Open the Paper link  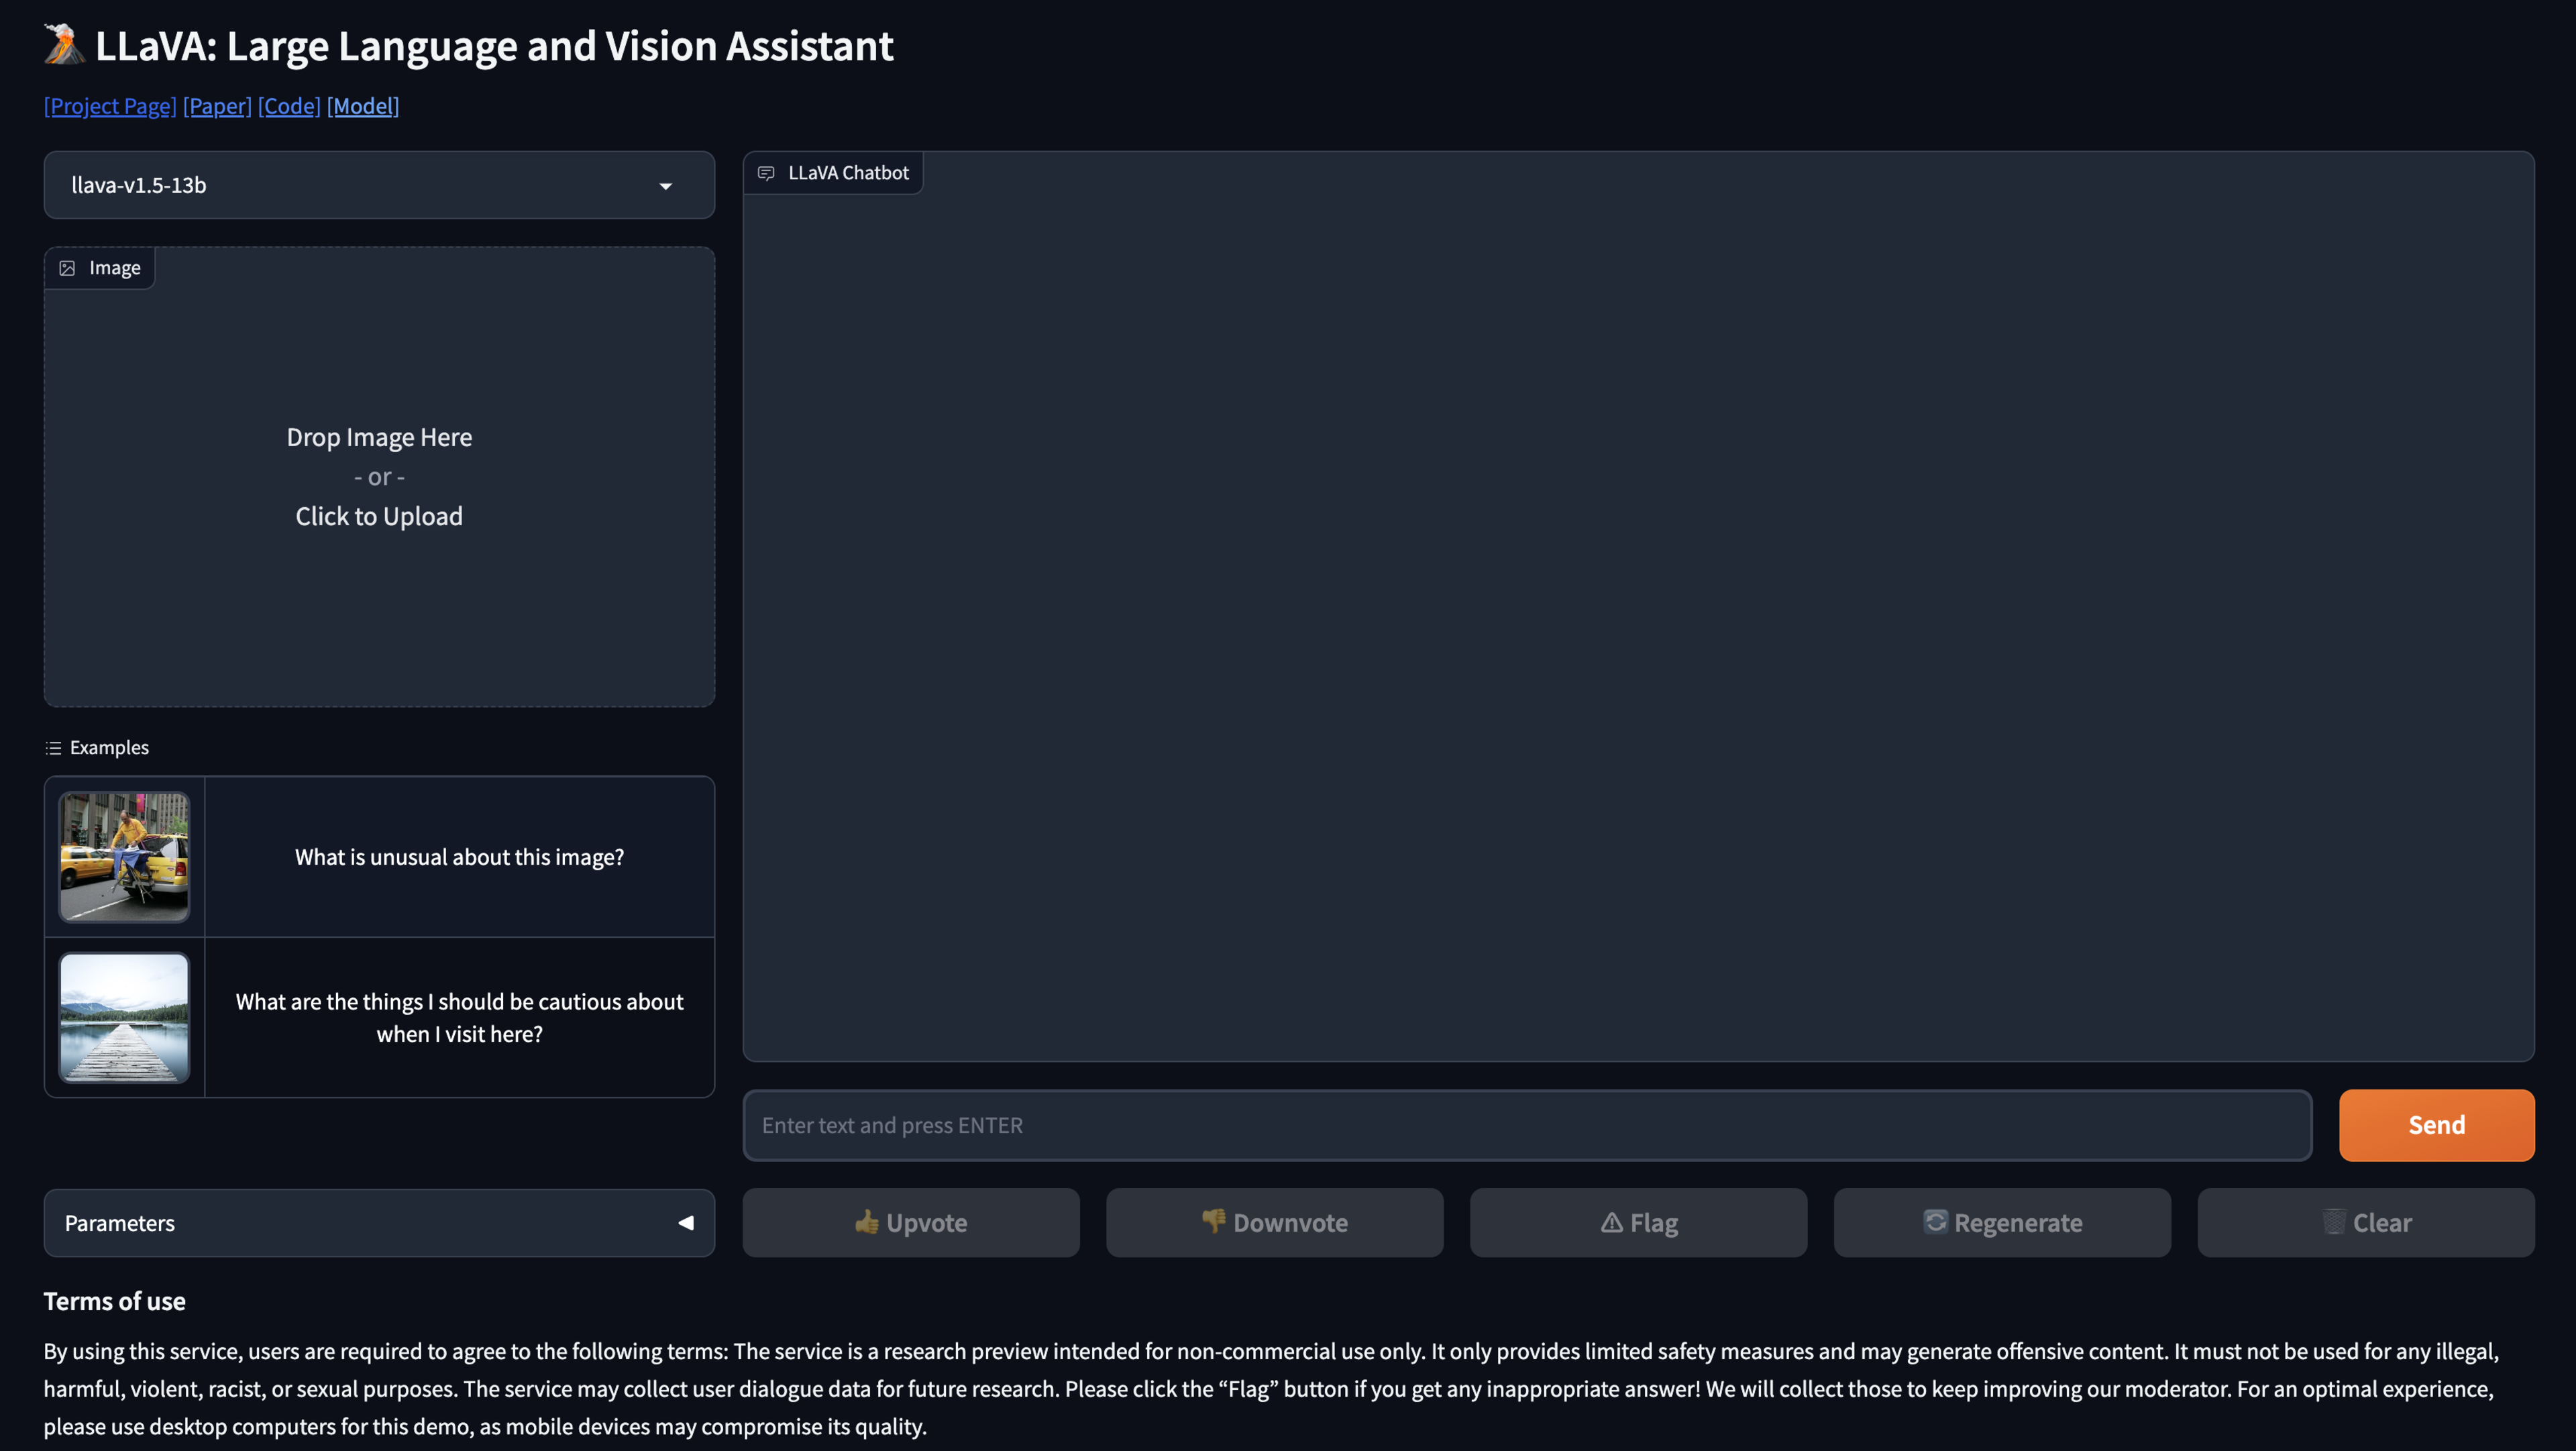click(x=217, y=106)
